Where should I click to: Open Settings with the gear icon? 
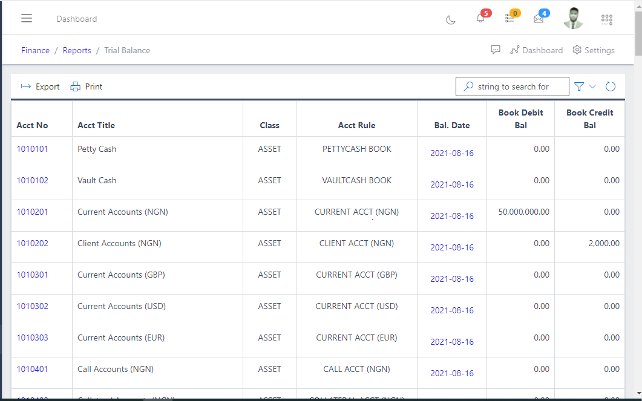(x=594, y=50)
